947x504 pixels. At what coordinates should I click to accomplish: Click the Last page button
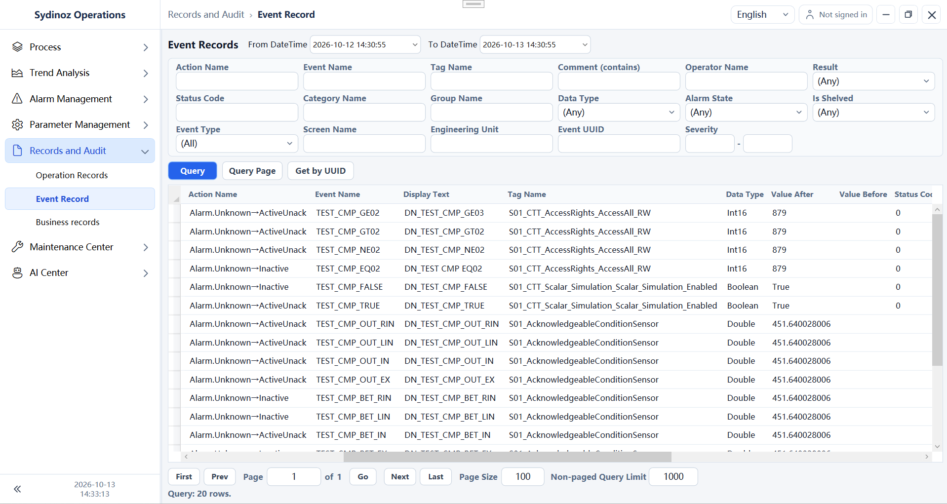pyautogui.click(x=435, y=477)
